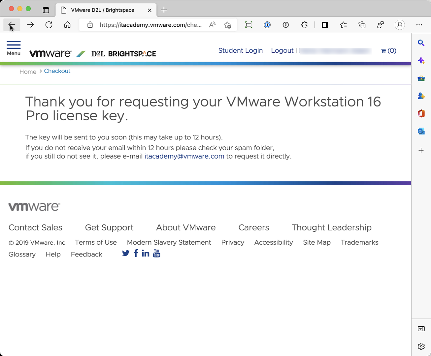
Task: Click the sidebar search magnifier icon
Action: (421, 43)
